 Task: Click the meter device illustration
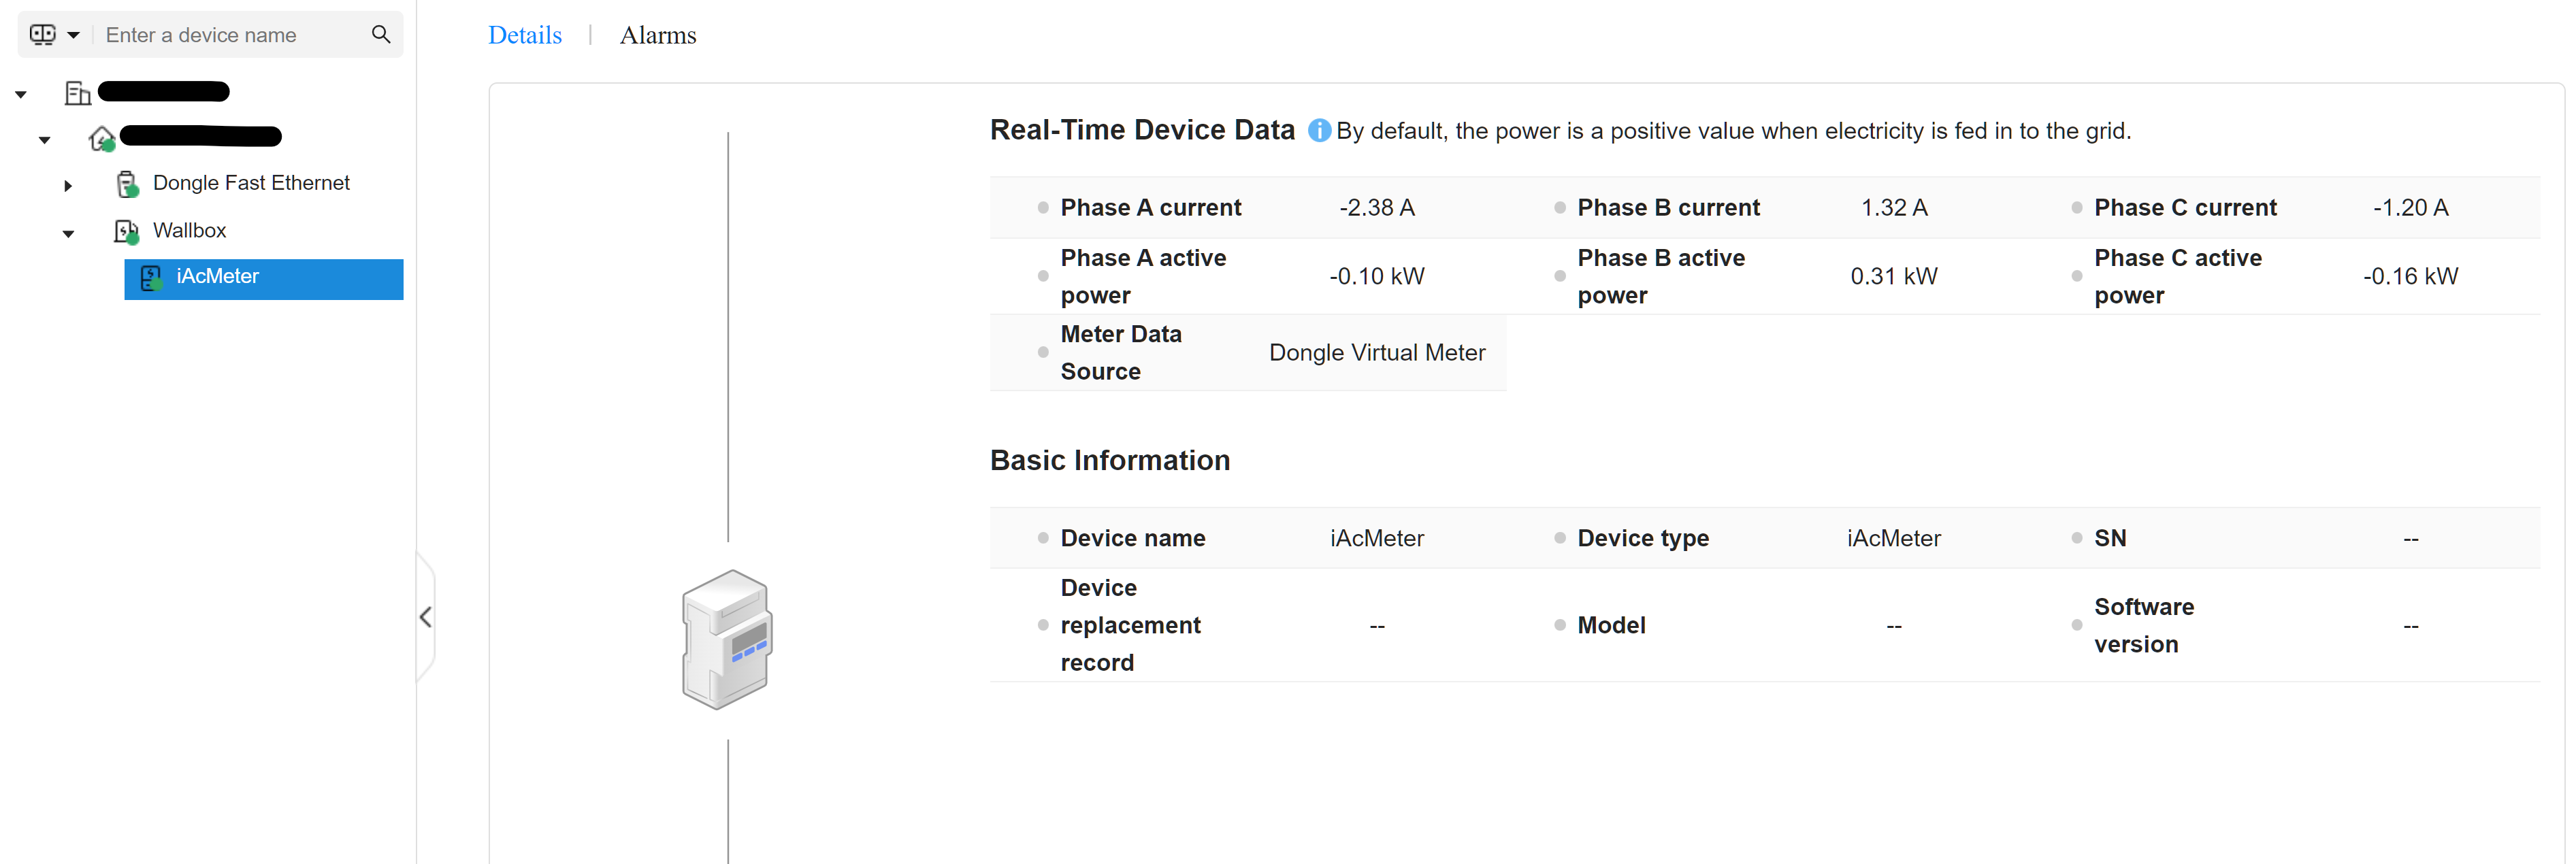pyautogui.click(x=727, y=639)
